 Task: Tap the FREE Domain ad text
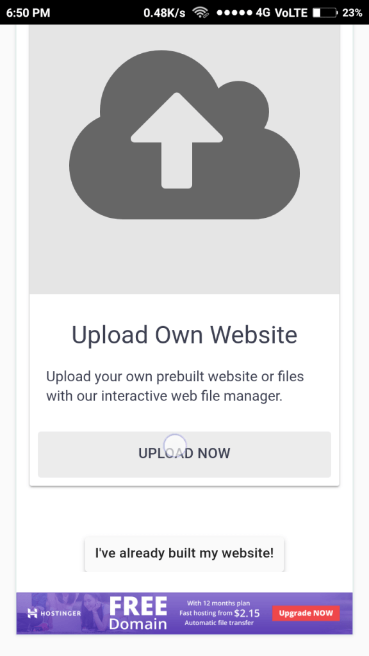click(x=138, y=613)
